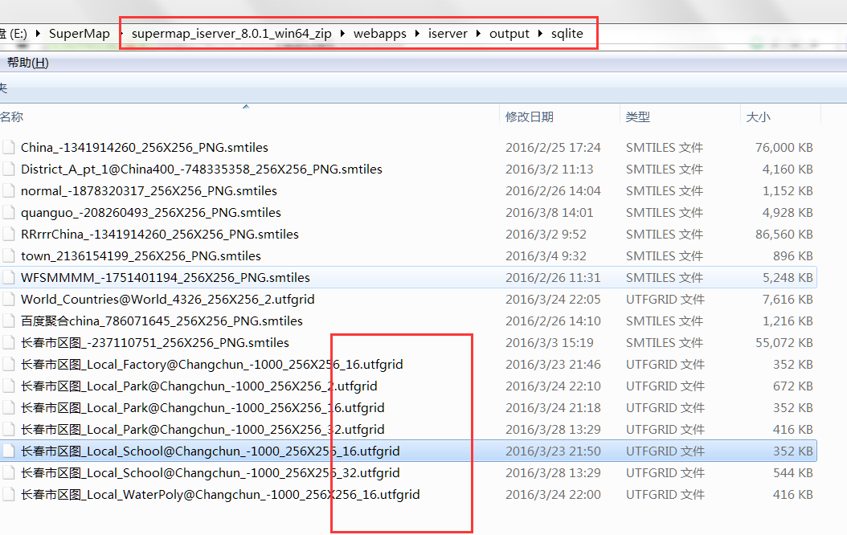847x535 pixels.
Task: Click file icon of District_A_pt_1@China400 smtiles
Action: [8, 169]
